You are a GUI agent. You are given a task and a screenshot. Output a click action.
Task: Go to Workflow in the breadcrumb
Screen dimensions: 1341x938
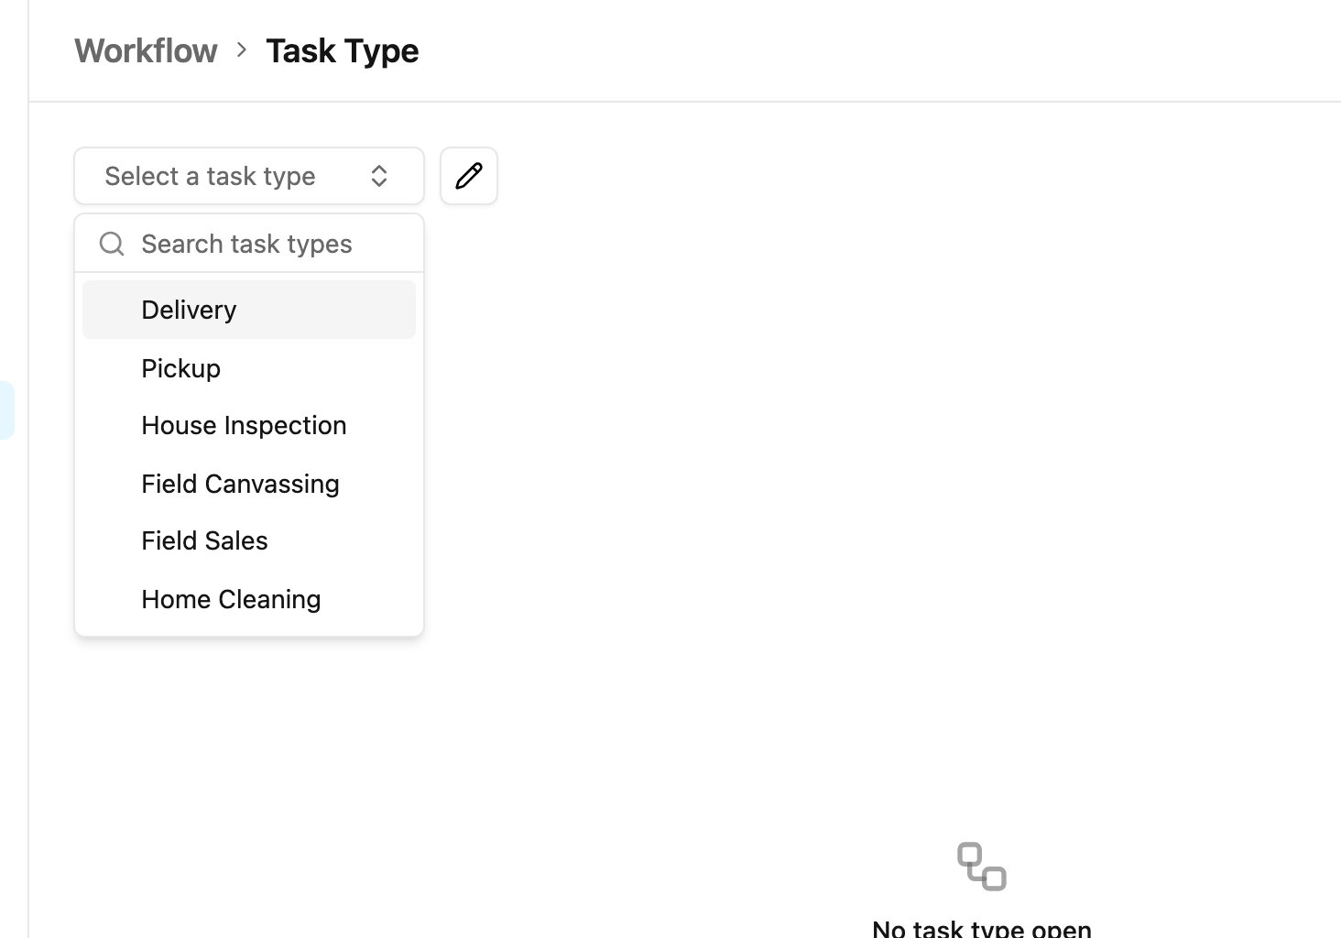[147, 50]
